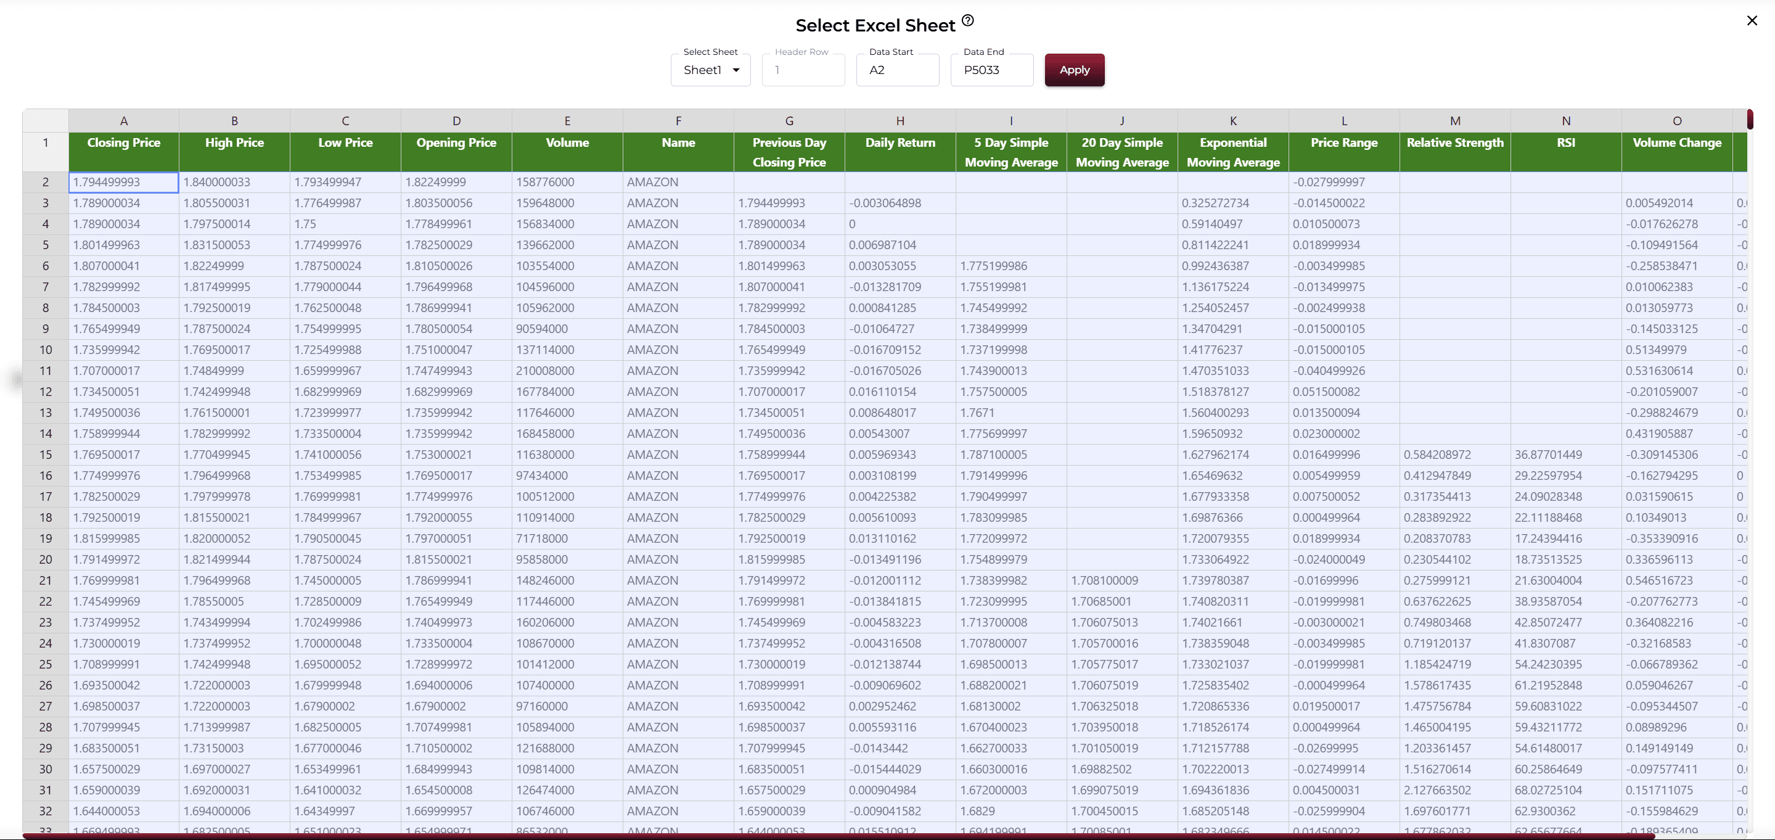The image size is (1775, 840).
Task: Click the vertical scrollbar thumb at table right
Action: point(1750,119)
